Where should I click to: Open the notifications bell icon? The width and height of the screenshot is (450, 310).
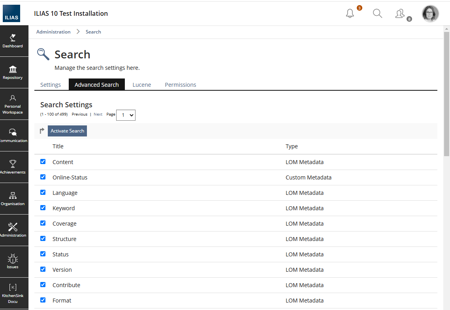click(x=350, y=13)
